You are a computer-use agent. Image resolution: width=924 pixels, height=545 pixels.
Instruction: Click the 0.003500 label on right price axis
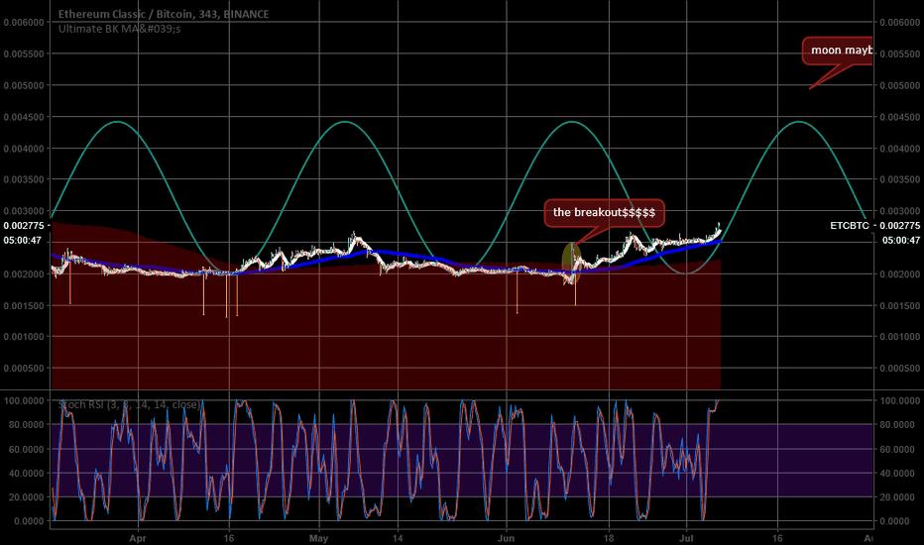pyautogui.click(x=900, y=179)
